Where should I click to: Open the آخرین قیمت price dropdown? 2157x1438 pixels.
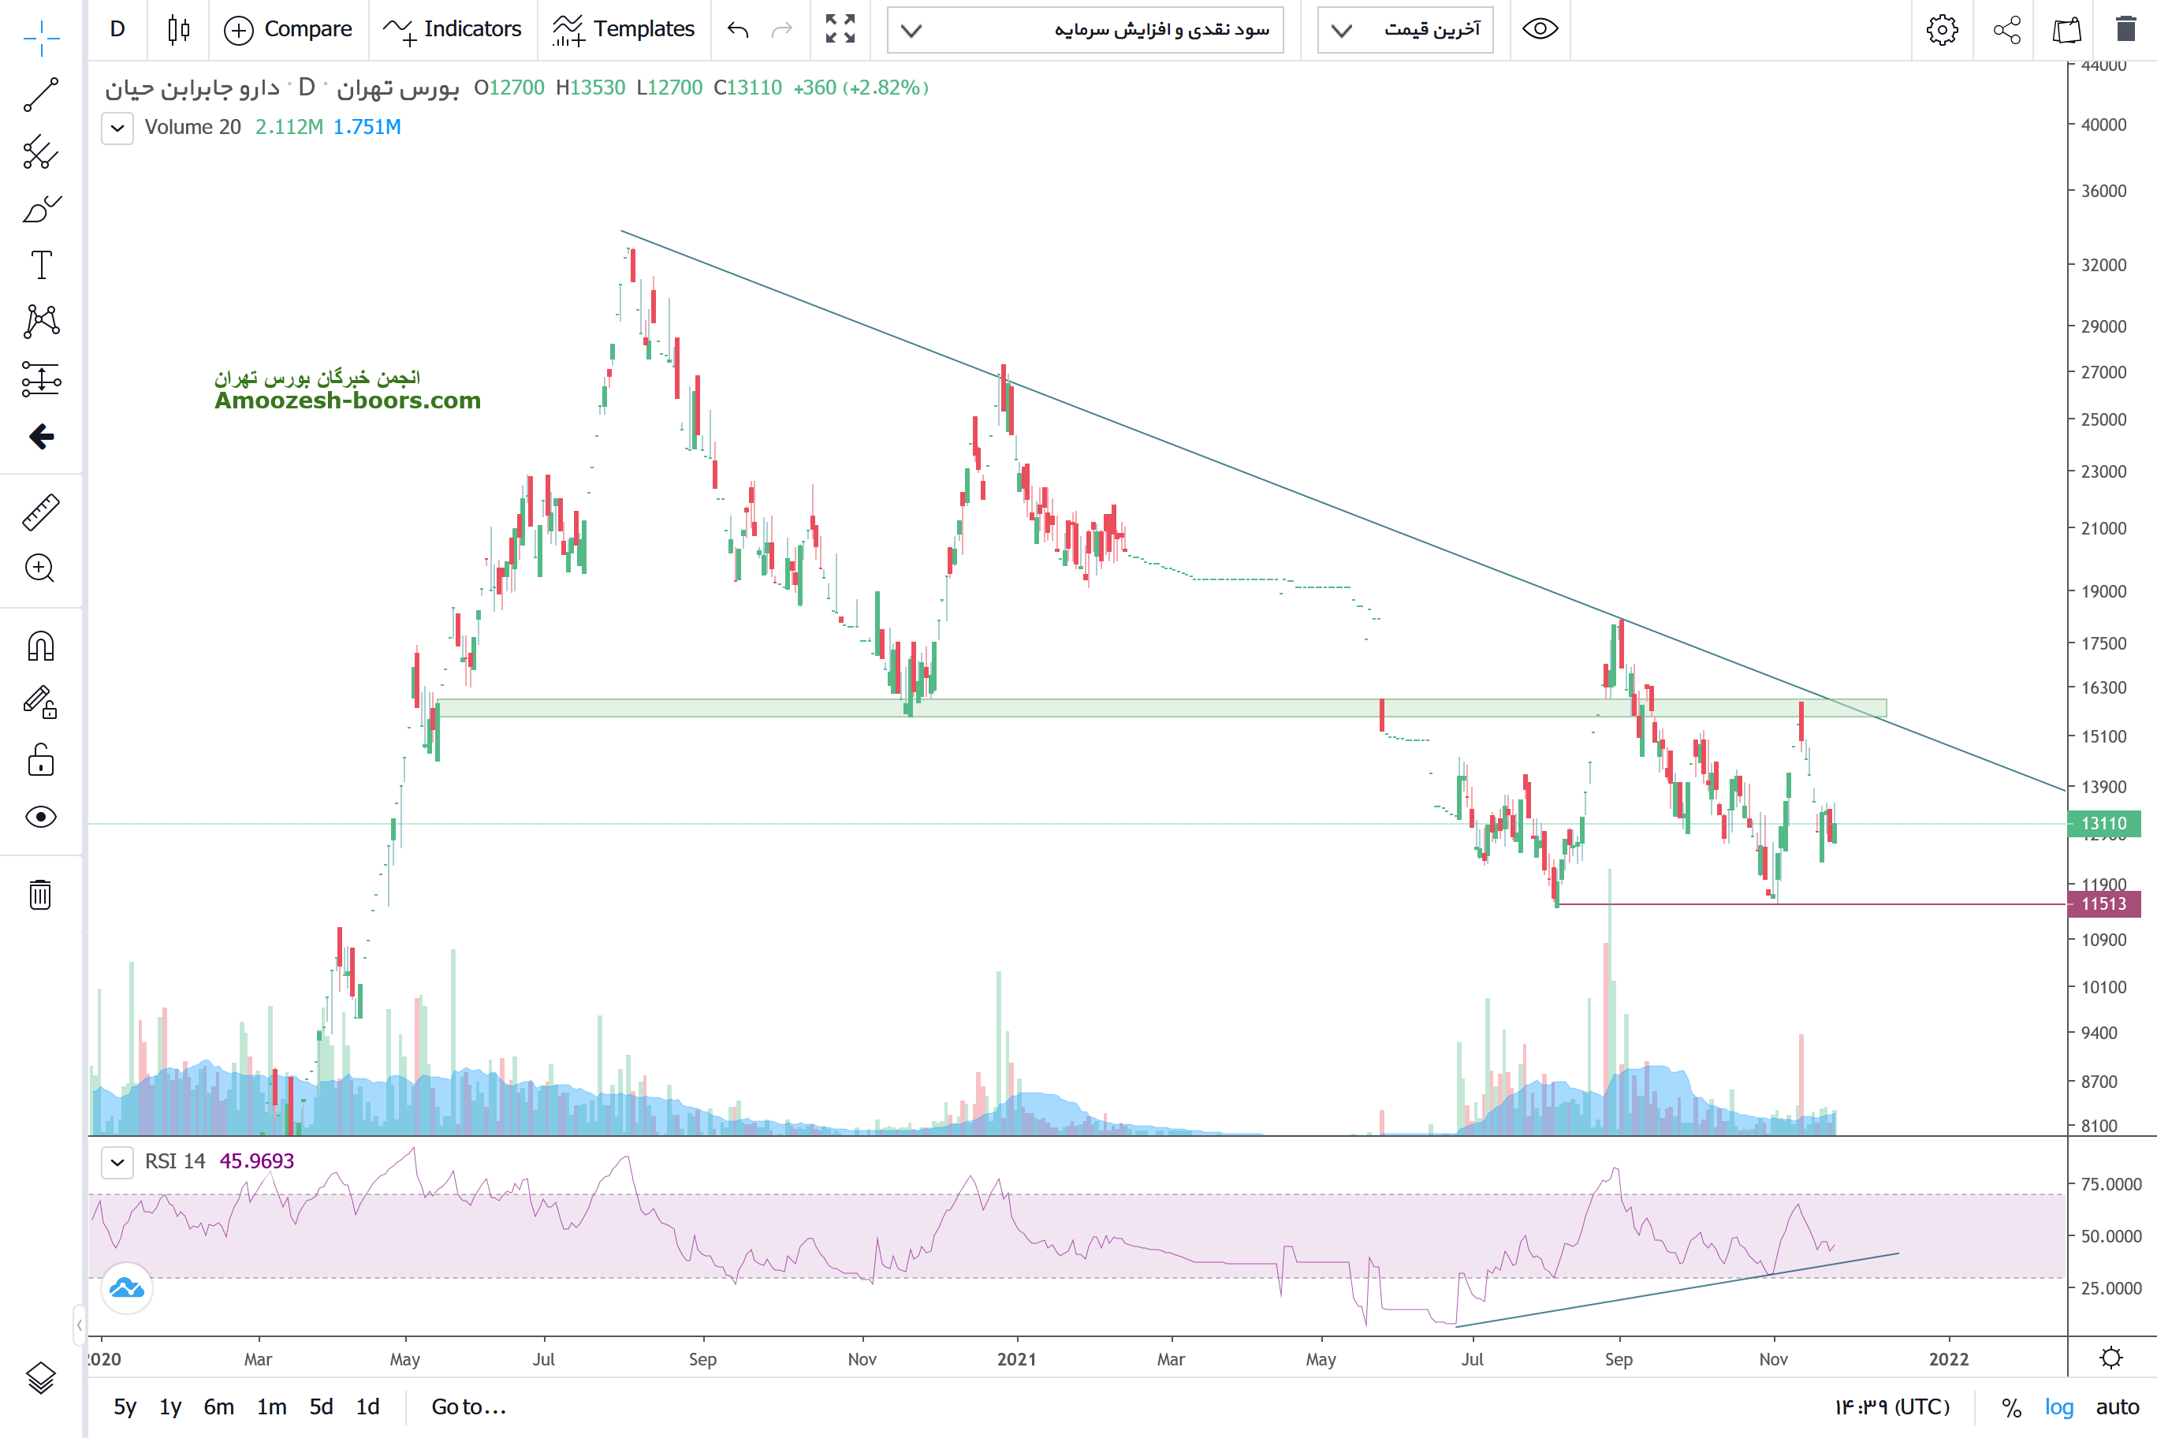[1405, 30]
